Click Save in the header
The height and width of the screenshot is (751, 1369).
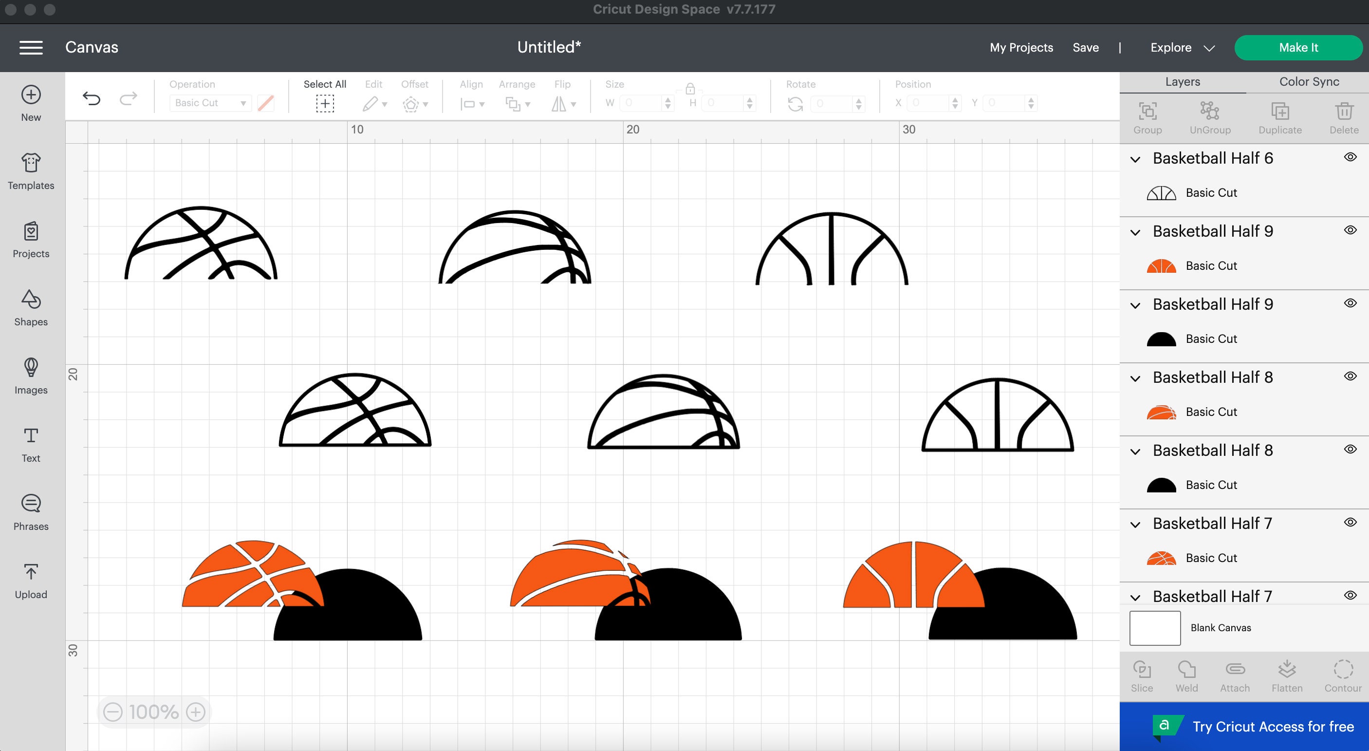[x=1085, y=47]
